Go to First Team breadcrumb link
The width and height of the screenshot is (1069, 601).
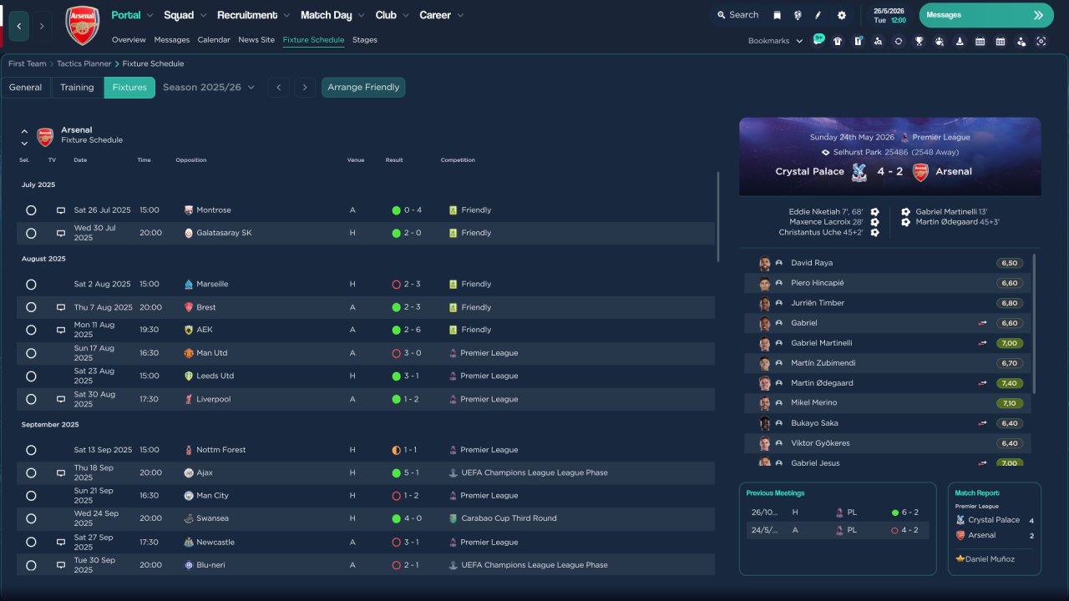click(28, 63)
